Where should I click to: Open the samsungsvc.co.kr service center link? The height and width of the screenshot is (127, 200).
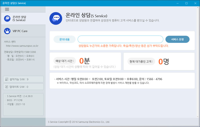[x=22, y=46]
